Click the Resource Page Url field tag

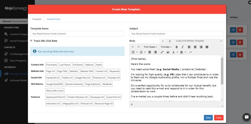coord(104,104)
